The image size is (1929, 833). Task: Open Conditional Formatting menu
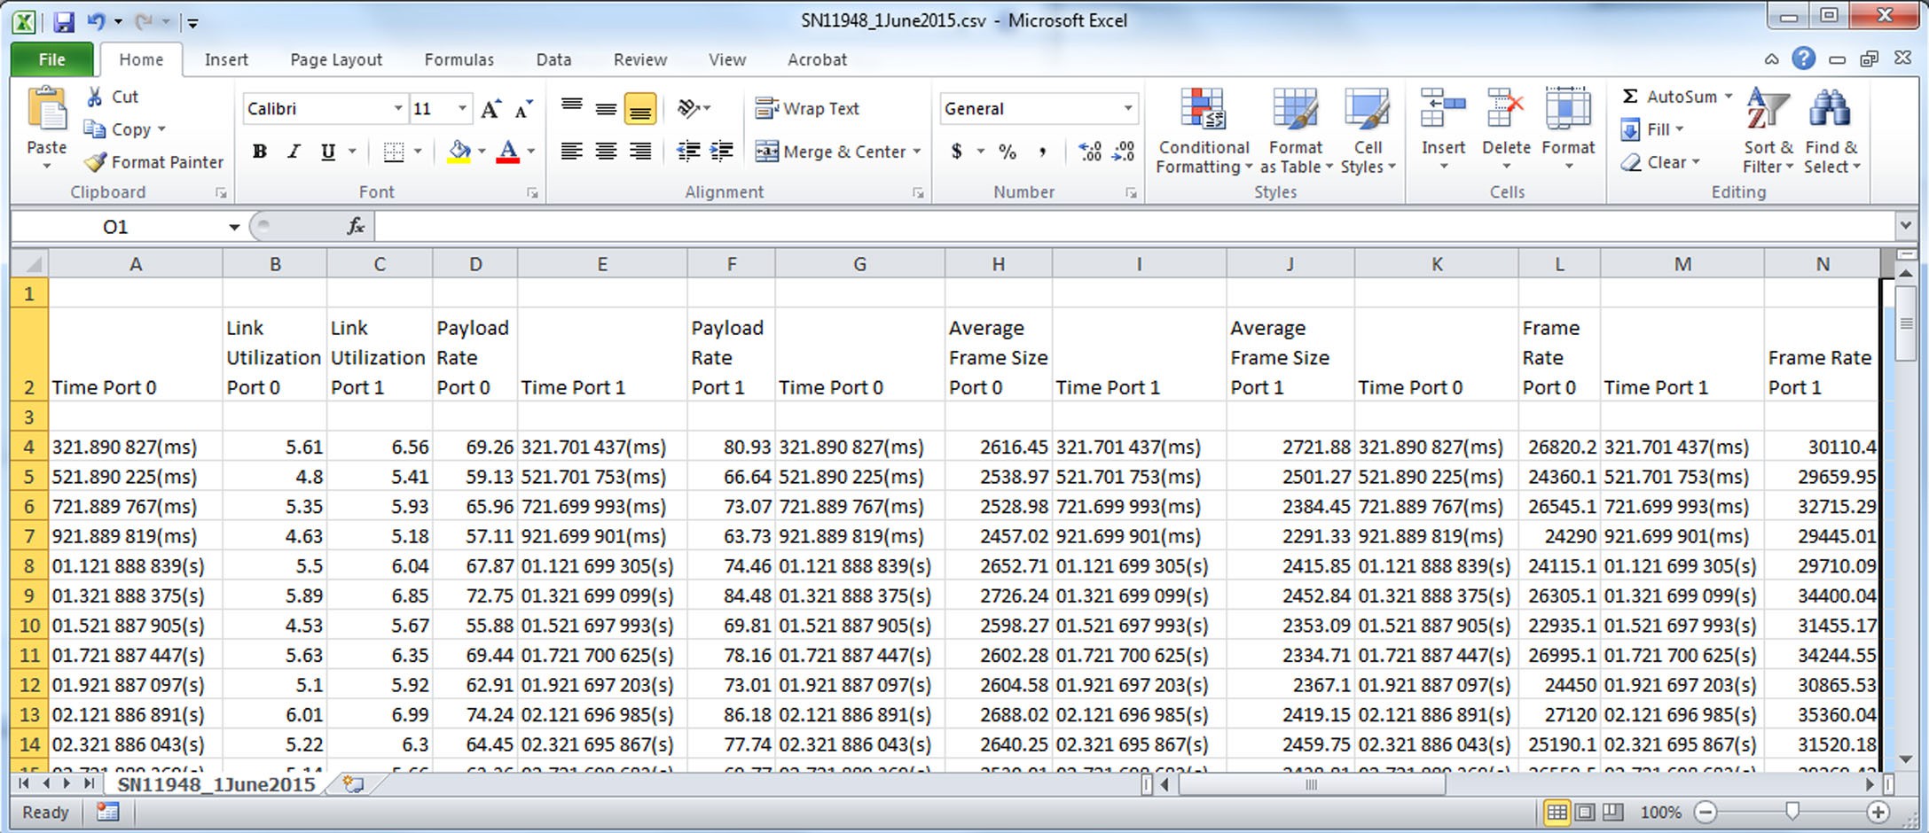click(x=1204, y=131)
